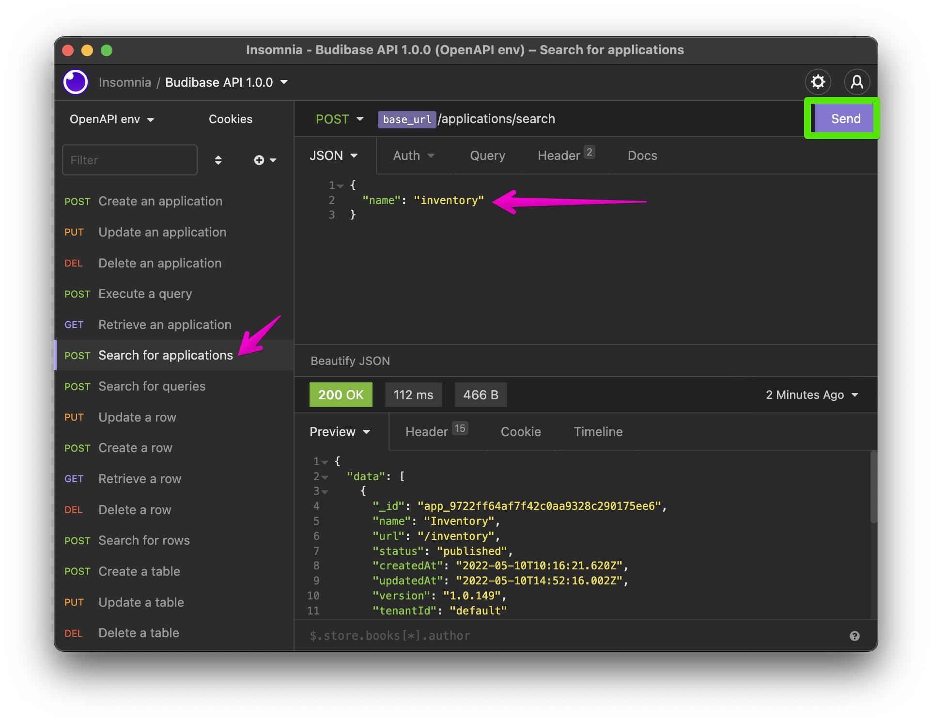Viewport: 932px width, 723px height.
Task: Select Update a row request
Action: [174, 417]
